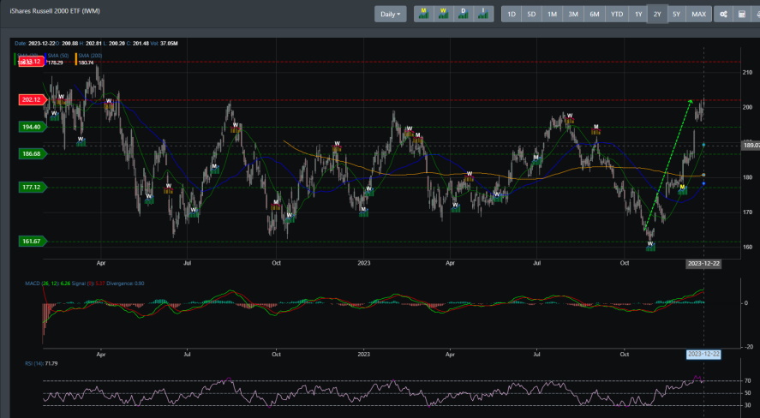This screenshot has width=760, height=418.
Task: Click the green 177.12 level label
Action: pos(32,187)
